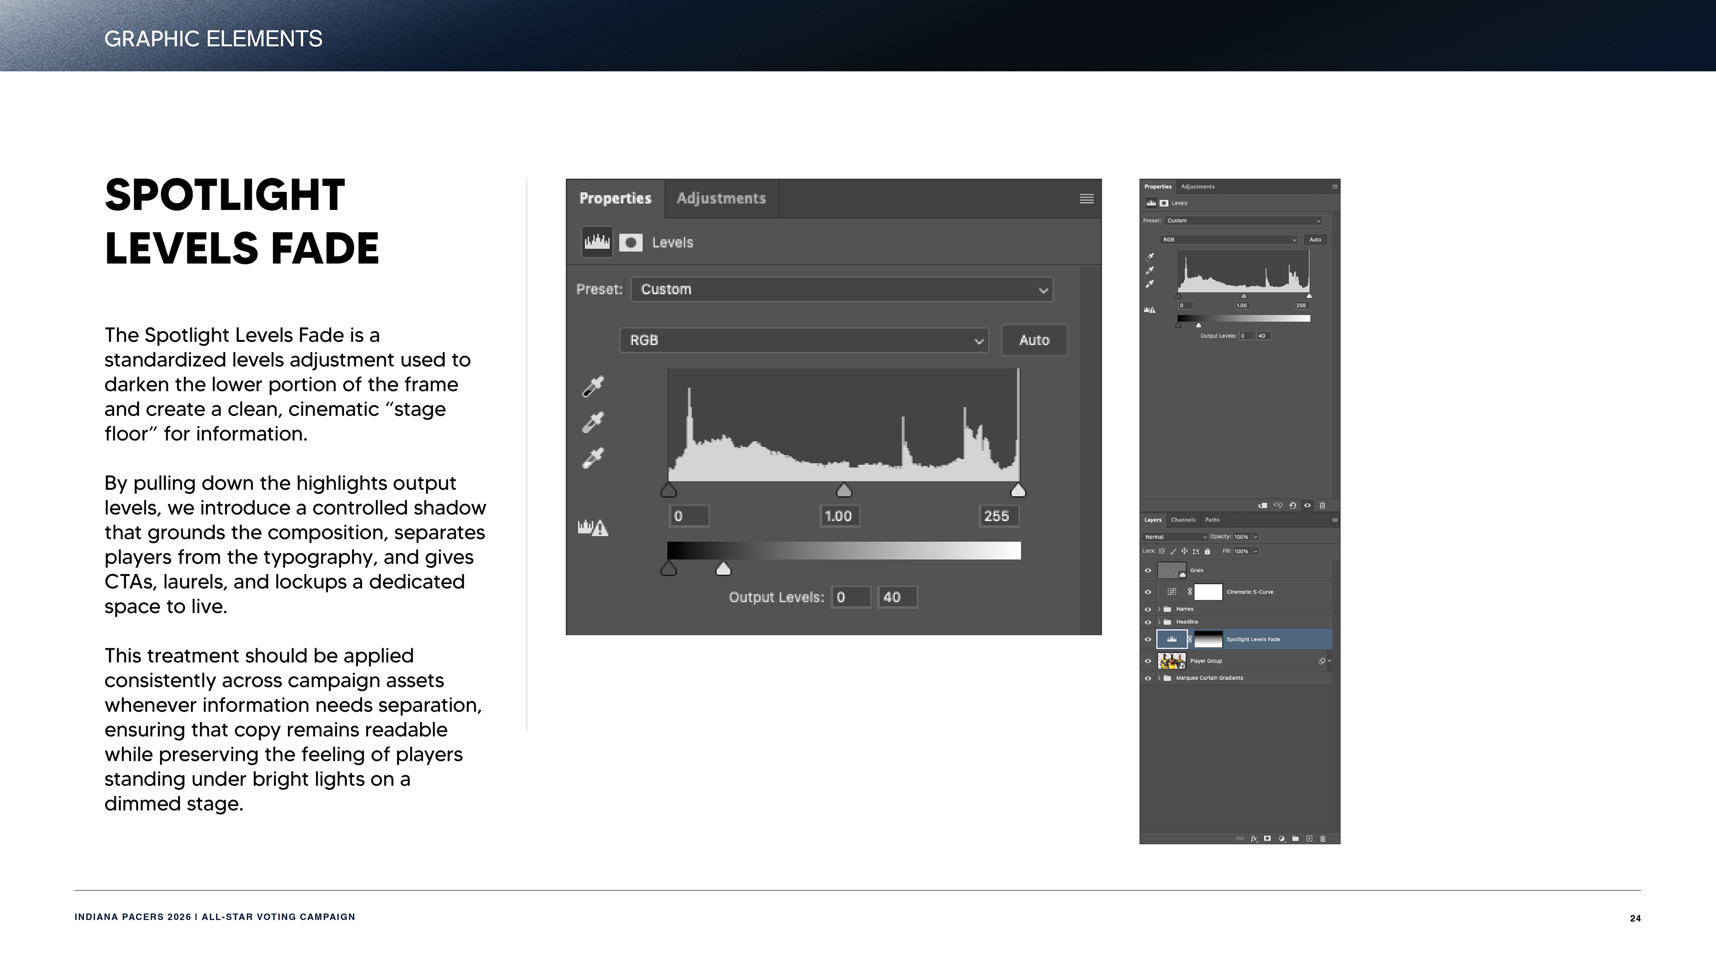Open the large Properties panel hamburger menu
The image size is (1716, 965).
click(1086, 198)
